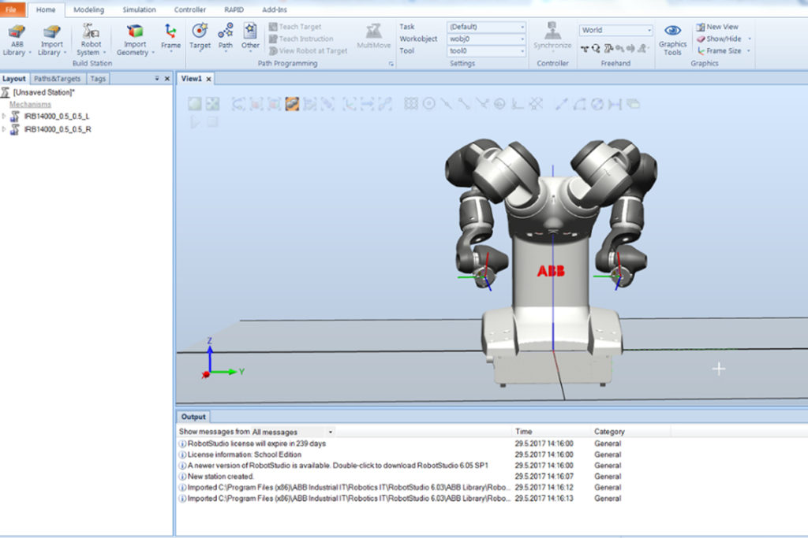Toggle Body Selection level
The image size is (808, 538).
[274, 104]
